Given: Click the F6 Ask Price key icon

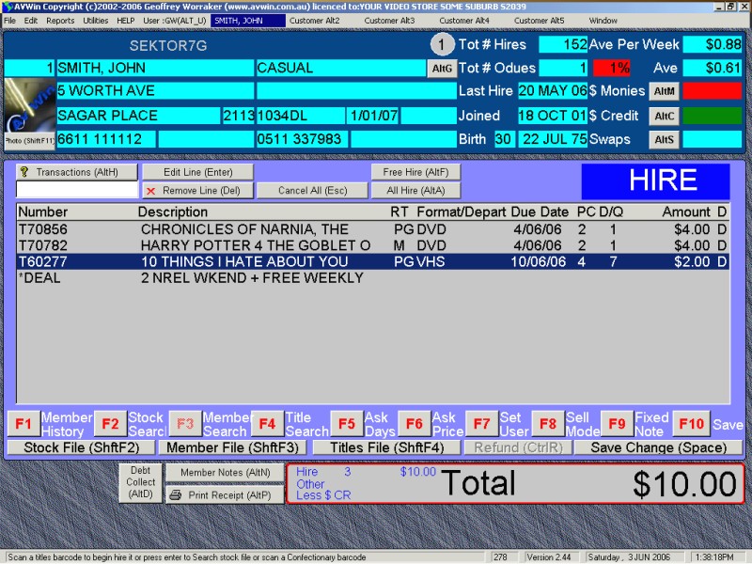Looking at the screenshot, I should tap(414, 424).
